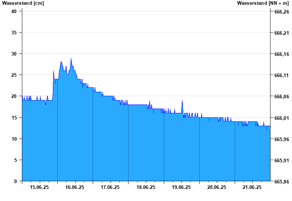The image size is (292, 201).
Task: Select the 19.06.25 date label
Action: coord(181,187)
